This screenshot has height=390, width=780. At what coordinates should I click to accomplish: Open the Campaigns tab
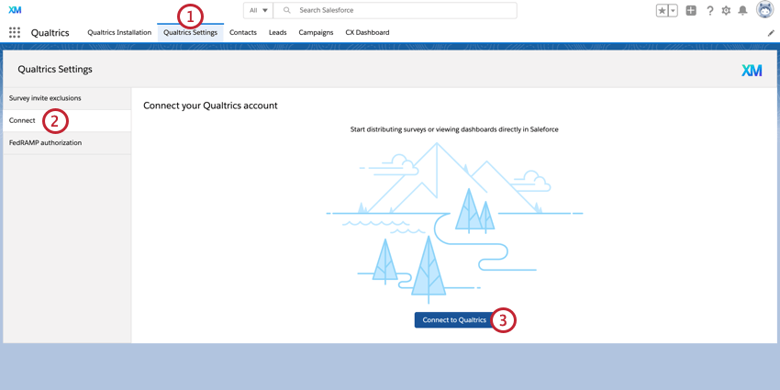tap(316, 32)
